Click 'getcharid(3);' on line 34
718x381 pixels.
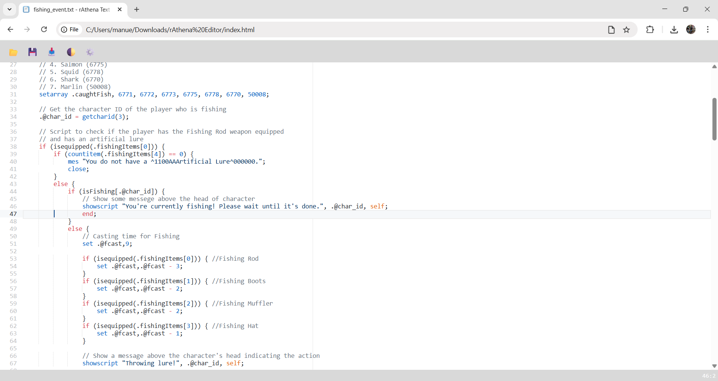(105, 117)
